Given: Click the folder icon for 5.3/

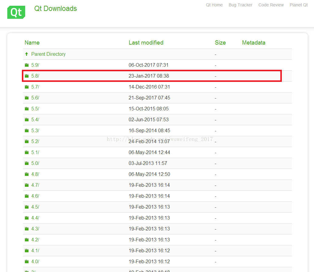Looking at the screenshot, I should (27, 130).
